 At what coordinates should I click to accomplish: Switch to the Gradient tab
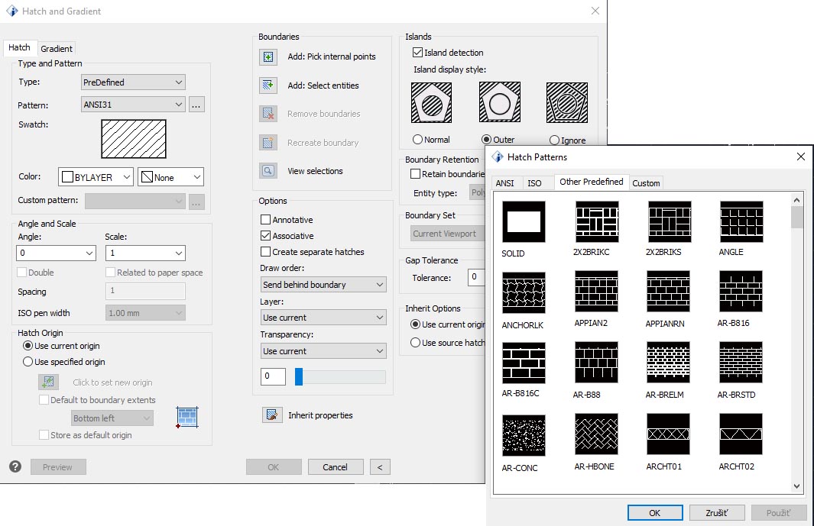pyautogui.click(x=57, y=47)
